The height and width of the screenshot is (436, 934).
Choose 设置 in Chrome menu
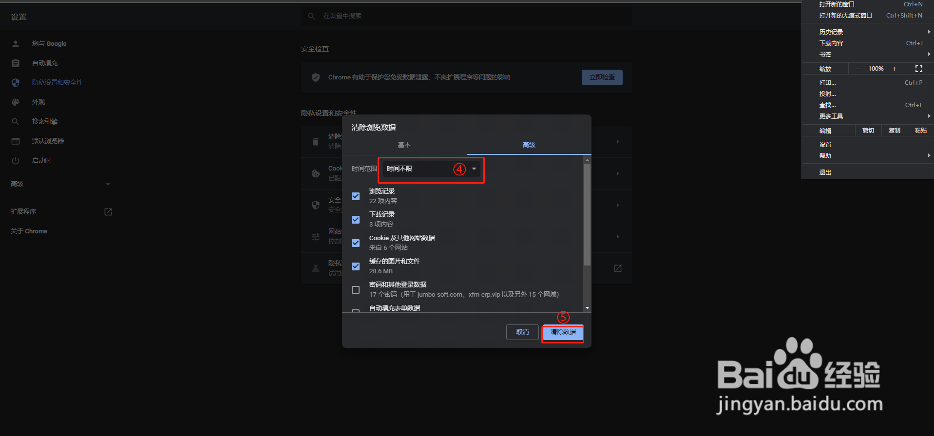868,145
